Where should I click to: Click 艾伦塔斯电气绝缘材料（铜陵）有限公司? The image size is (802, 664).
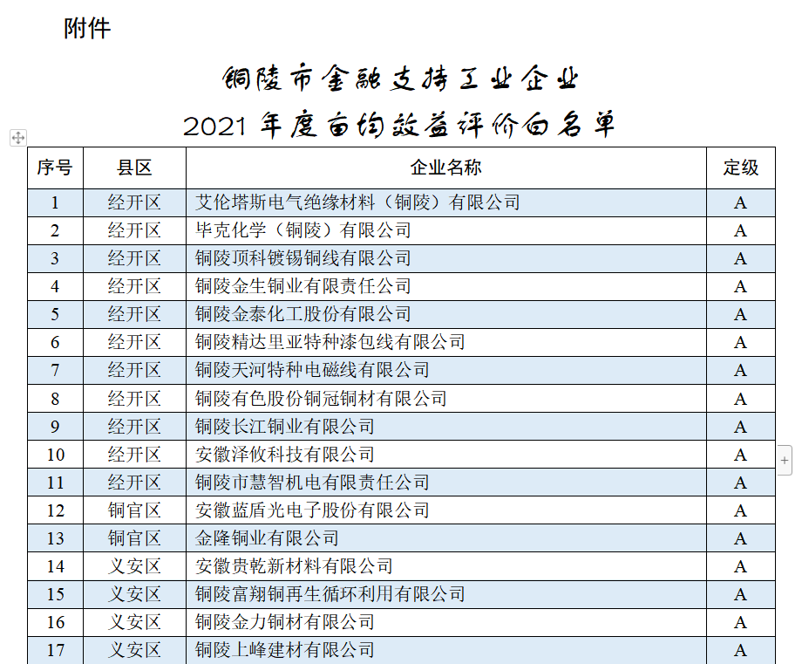[x=357, y=202]
